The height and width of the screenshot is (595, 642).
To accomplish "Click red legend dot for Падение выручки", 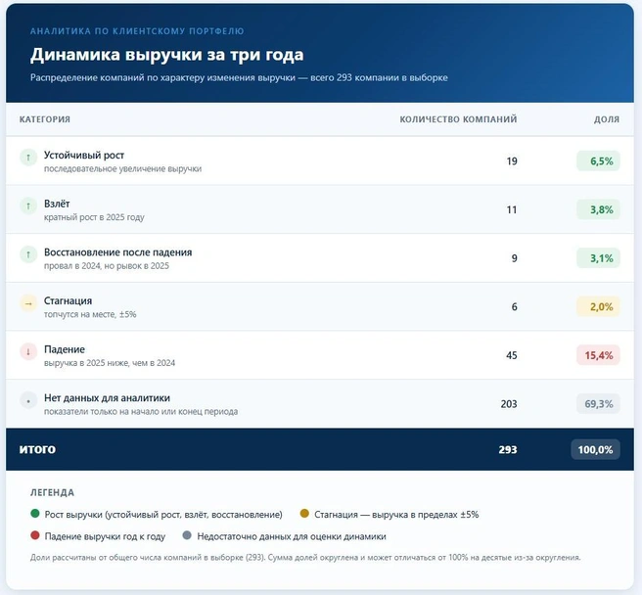I will [35, 535].
